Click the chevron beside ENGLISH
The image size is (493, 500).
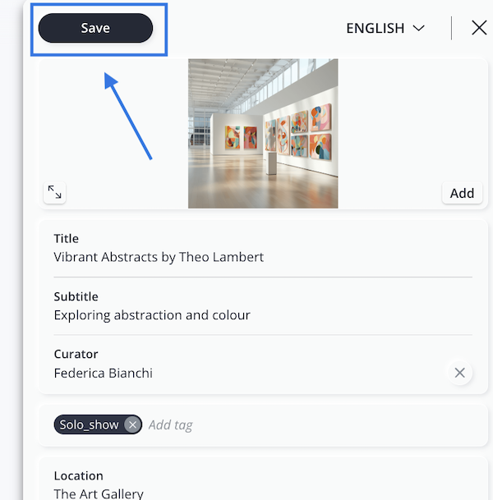pos(419,28)
